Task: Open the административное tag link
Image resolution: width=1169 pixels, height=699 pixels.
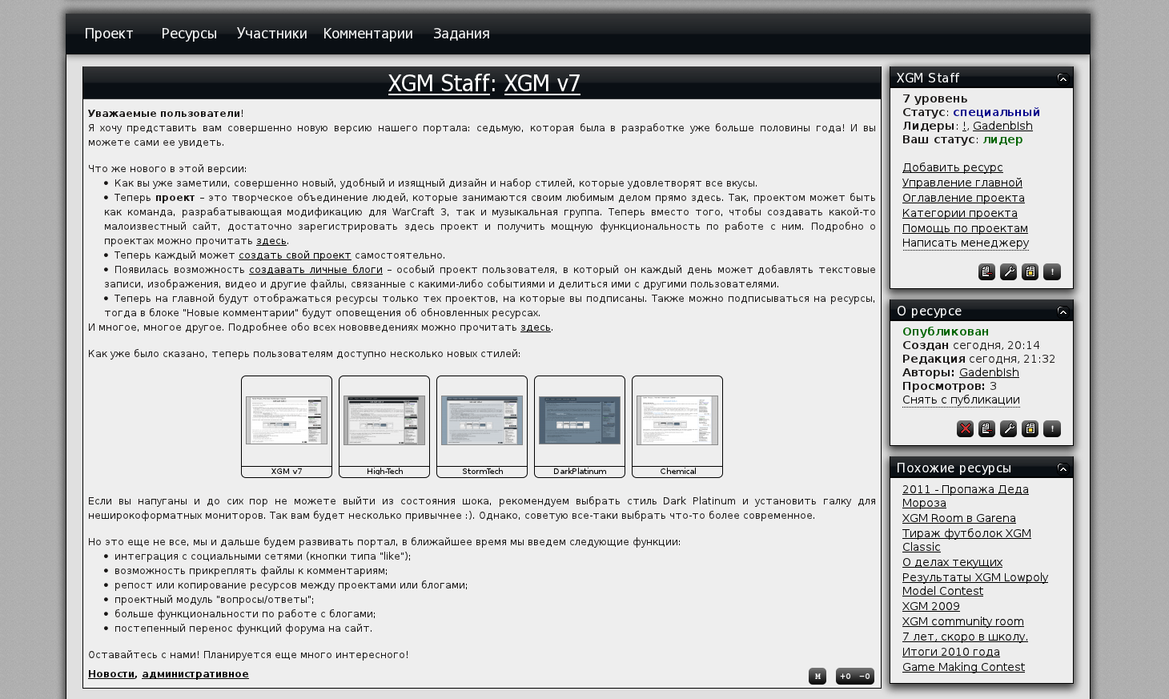Action: [x=195, y=674]
